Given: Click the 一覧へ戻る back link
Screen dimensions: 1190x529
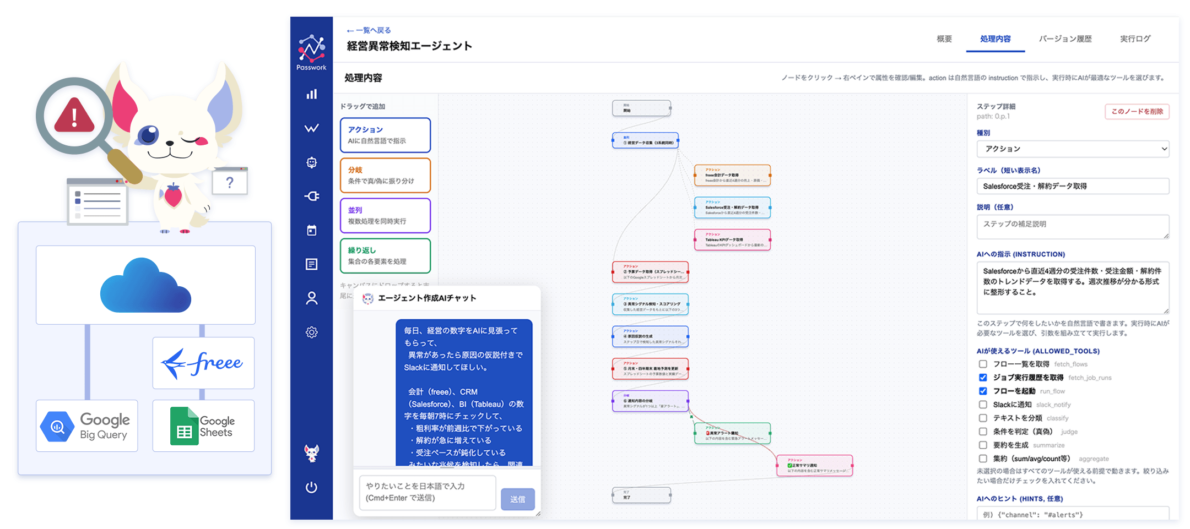Looking at the screenshot, I should (x=369, y=30).
